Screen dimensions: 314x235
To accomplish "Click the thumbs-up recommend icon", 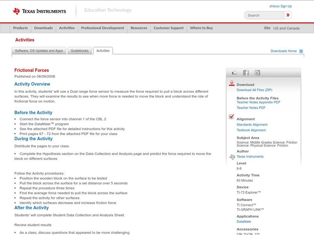I will pyautogui.click(x=234, y=72).
